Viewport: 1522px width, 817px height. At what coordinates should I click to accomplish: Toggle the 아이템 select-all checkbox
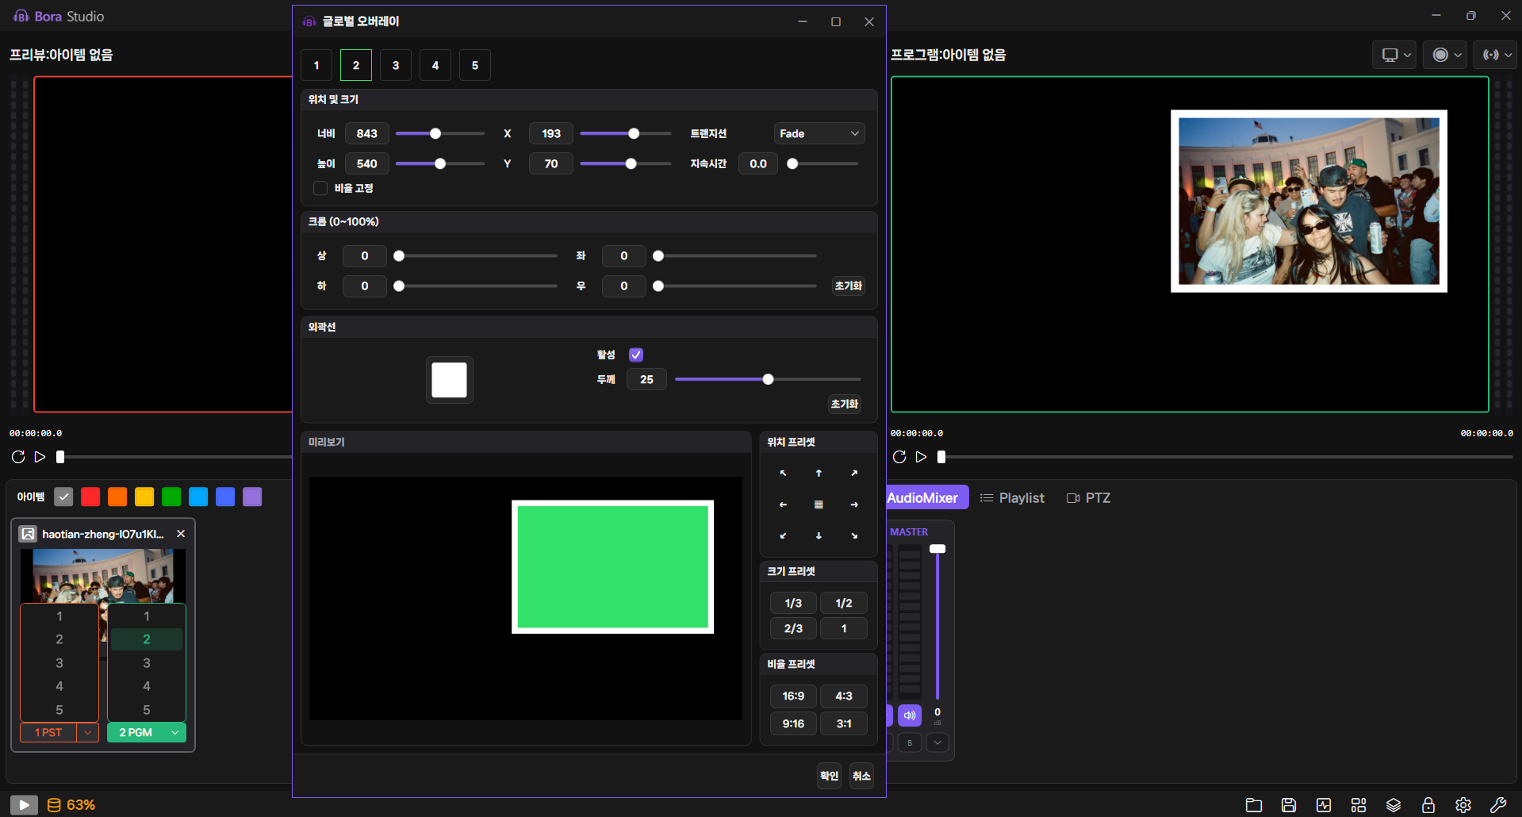(63, 497)
